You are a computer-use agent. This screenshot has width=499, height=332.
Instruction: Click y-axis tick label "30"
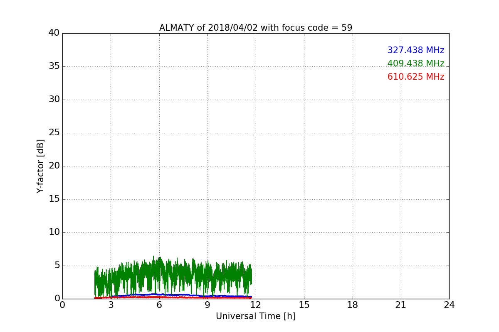[x=54, y=100]
